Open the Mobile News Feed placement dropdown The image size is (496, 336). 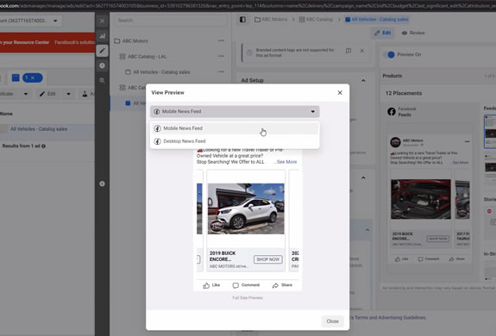[x=235, y=111]
